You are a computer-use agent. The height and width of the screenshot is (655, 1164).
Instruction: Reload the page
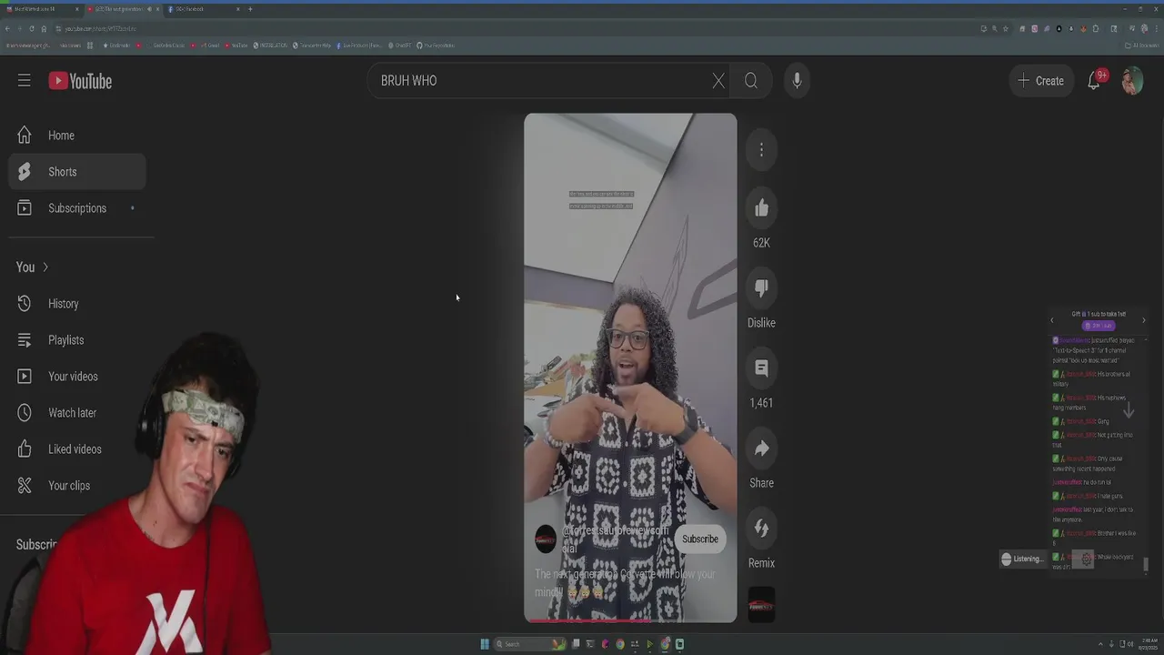(31, 28)
